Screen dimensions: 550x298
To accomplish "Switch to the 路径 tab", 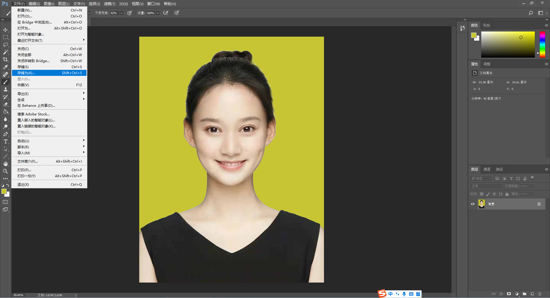I will click(x=499, y=169).
